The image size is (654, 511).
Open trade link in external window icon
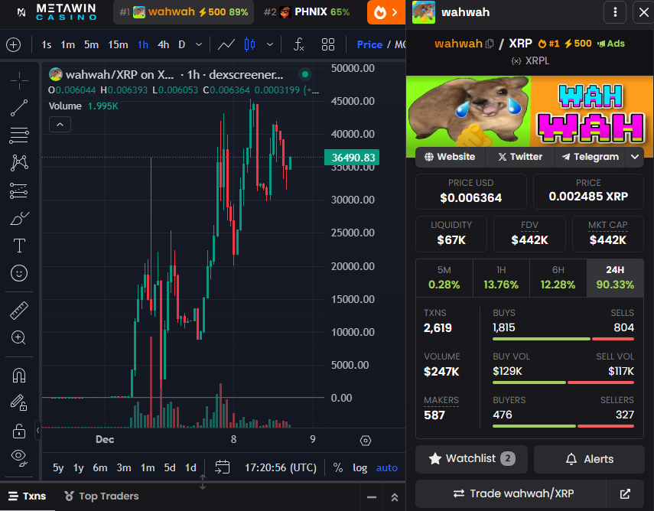coord(625,494)
